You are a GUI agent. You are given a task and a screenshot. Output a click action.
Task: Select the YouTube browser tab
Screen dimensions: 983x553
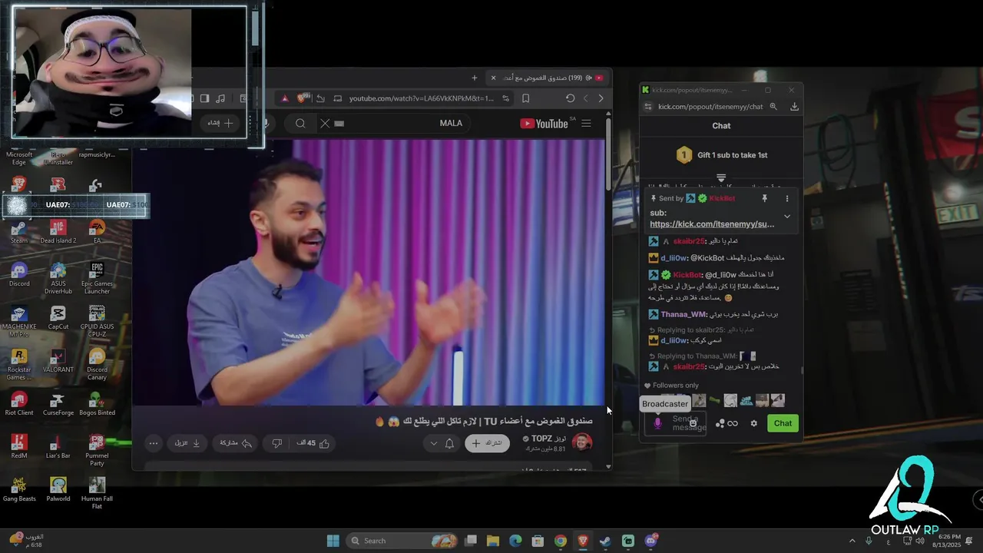549,78
